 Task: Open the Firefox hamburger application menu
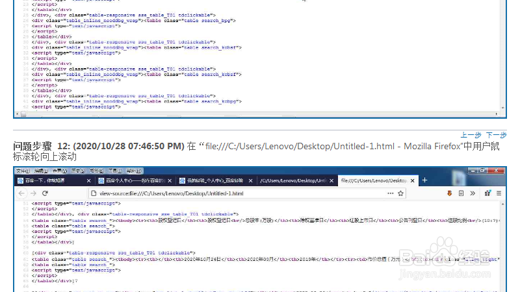[x=499, y=193]
